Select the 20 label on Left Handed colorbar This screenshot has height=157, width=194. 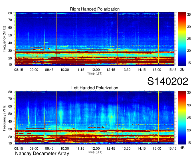189,130
